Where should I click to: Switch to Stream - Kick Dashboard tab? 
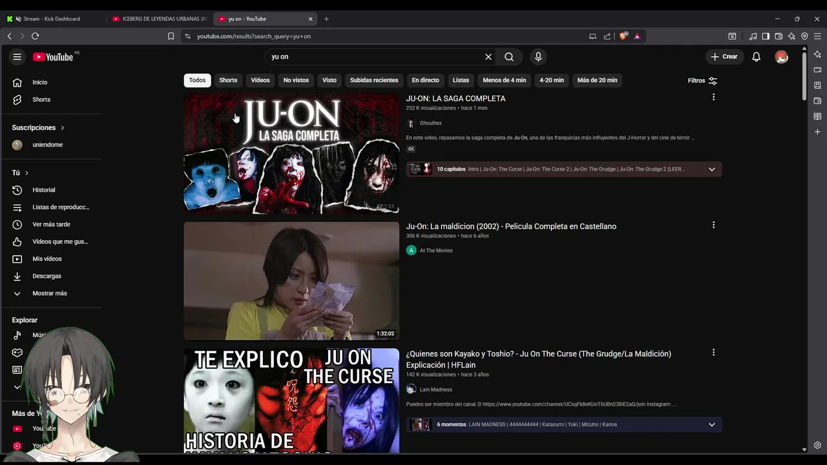(x=52, y=19)
